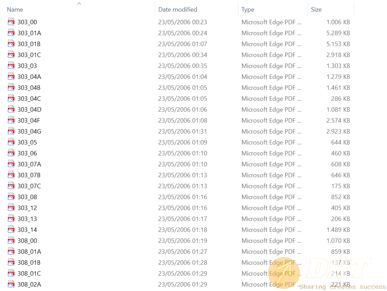Click the PDF icon for 303_05
The image size is (387, 291).
point(11,142)
